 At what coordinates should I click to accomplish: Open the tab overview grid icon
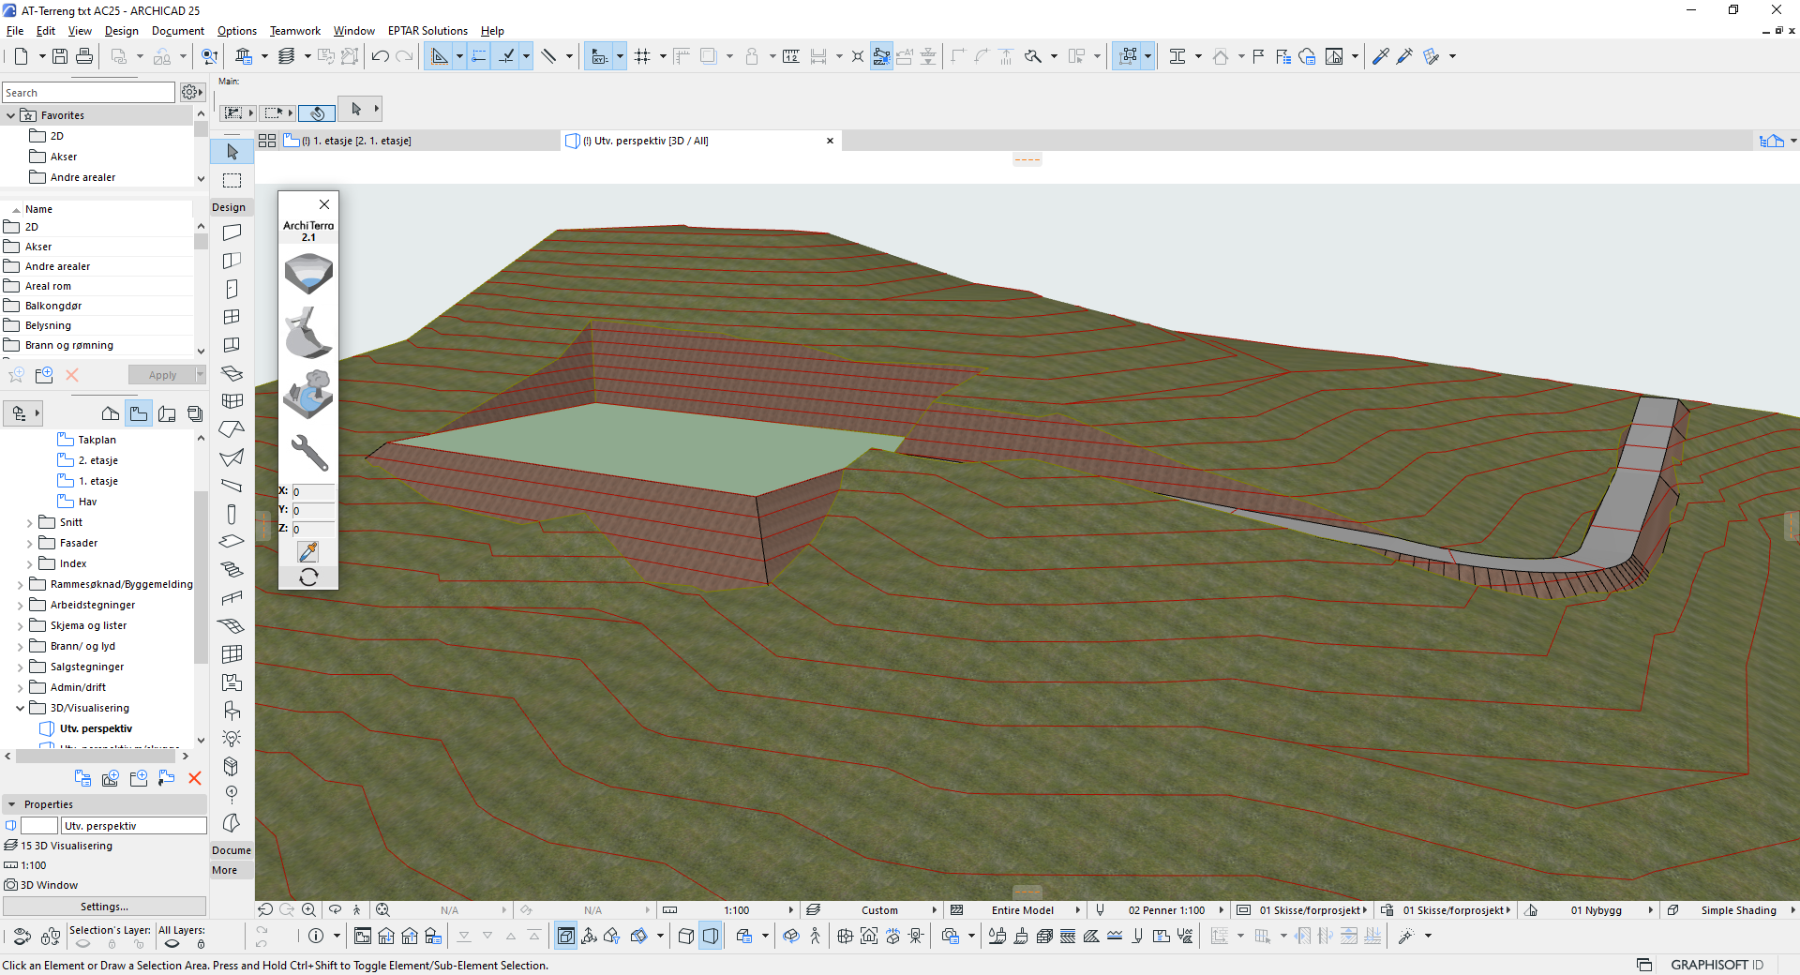click(x=267, y=141)
